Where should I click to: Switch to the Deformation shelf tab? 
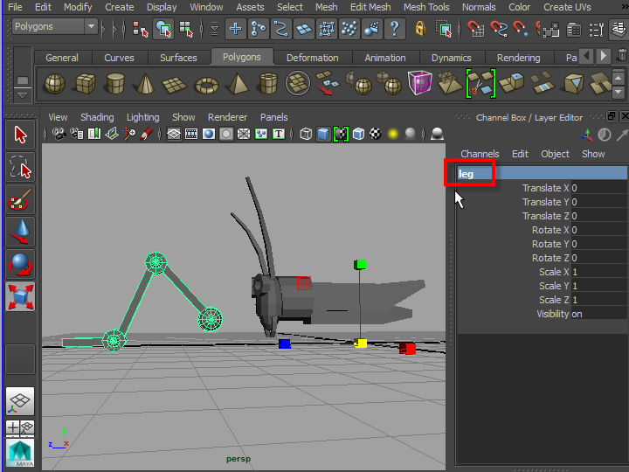[x=313, y=58]
